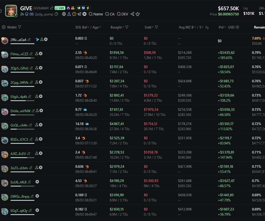The image size is (265, 221).
Task: Click the holding progress bar under EVgA...4pKt
Action: coord(22,101)
